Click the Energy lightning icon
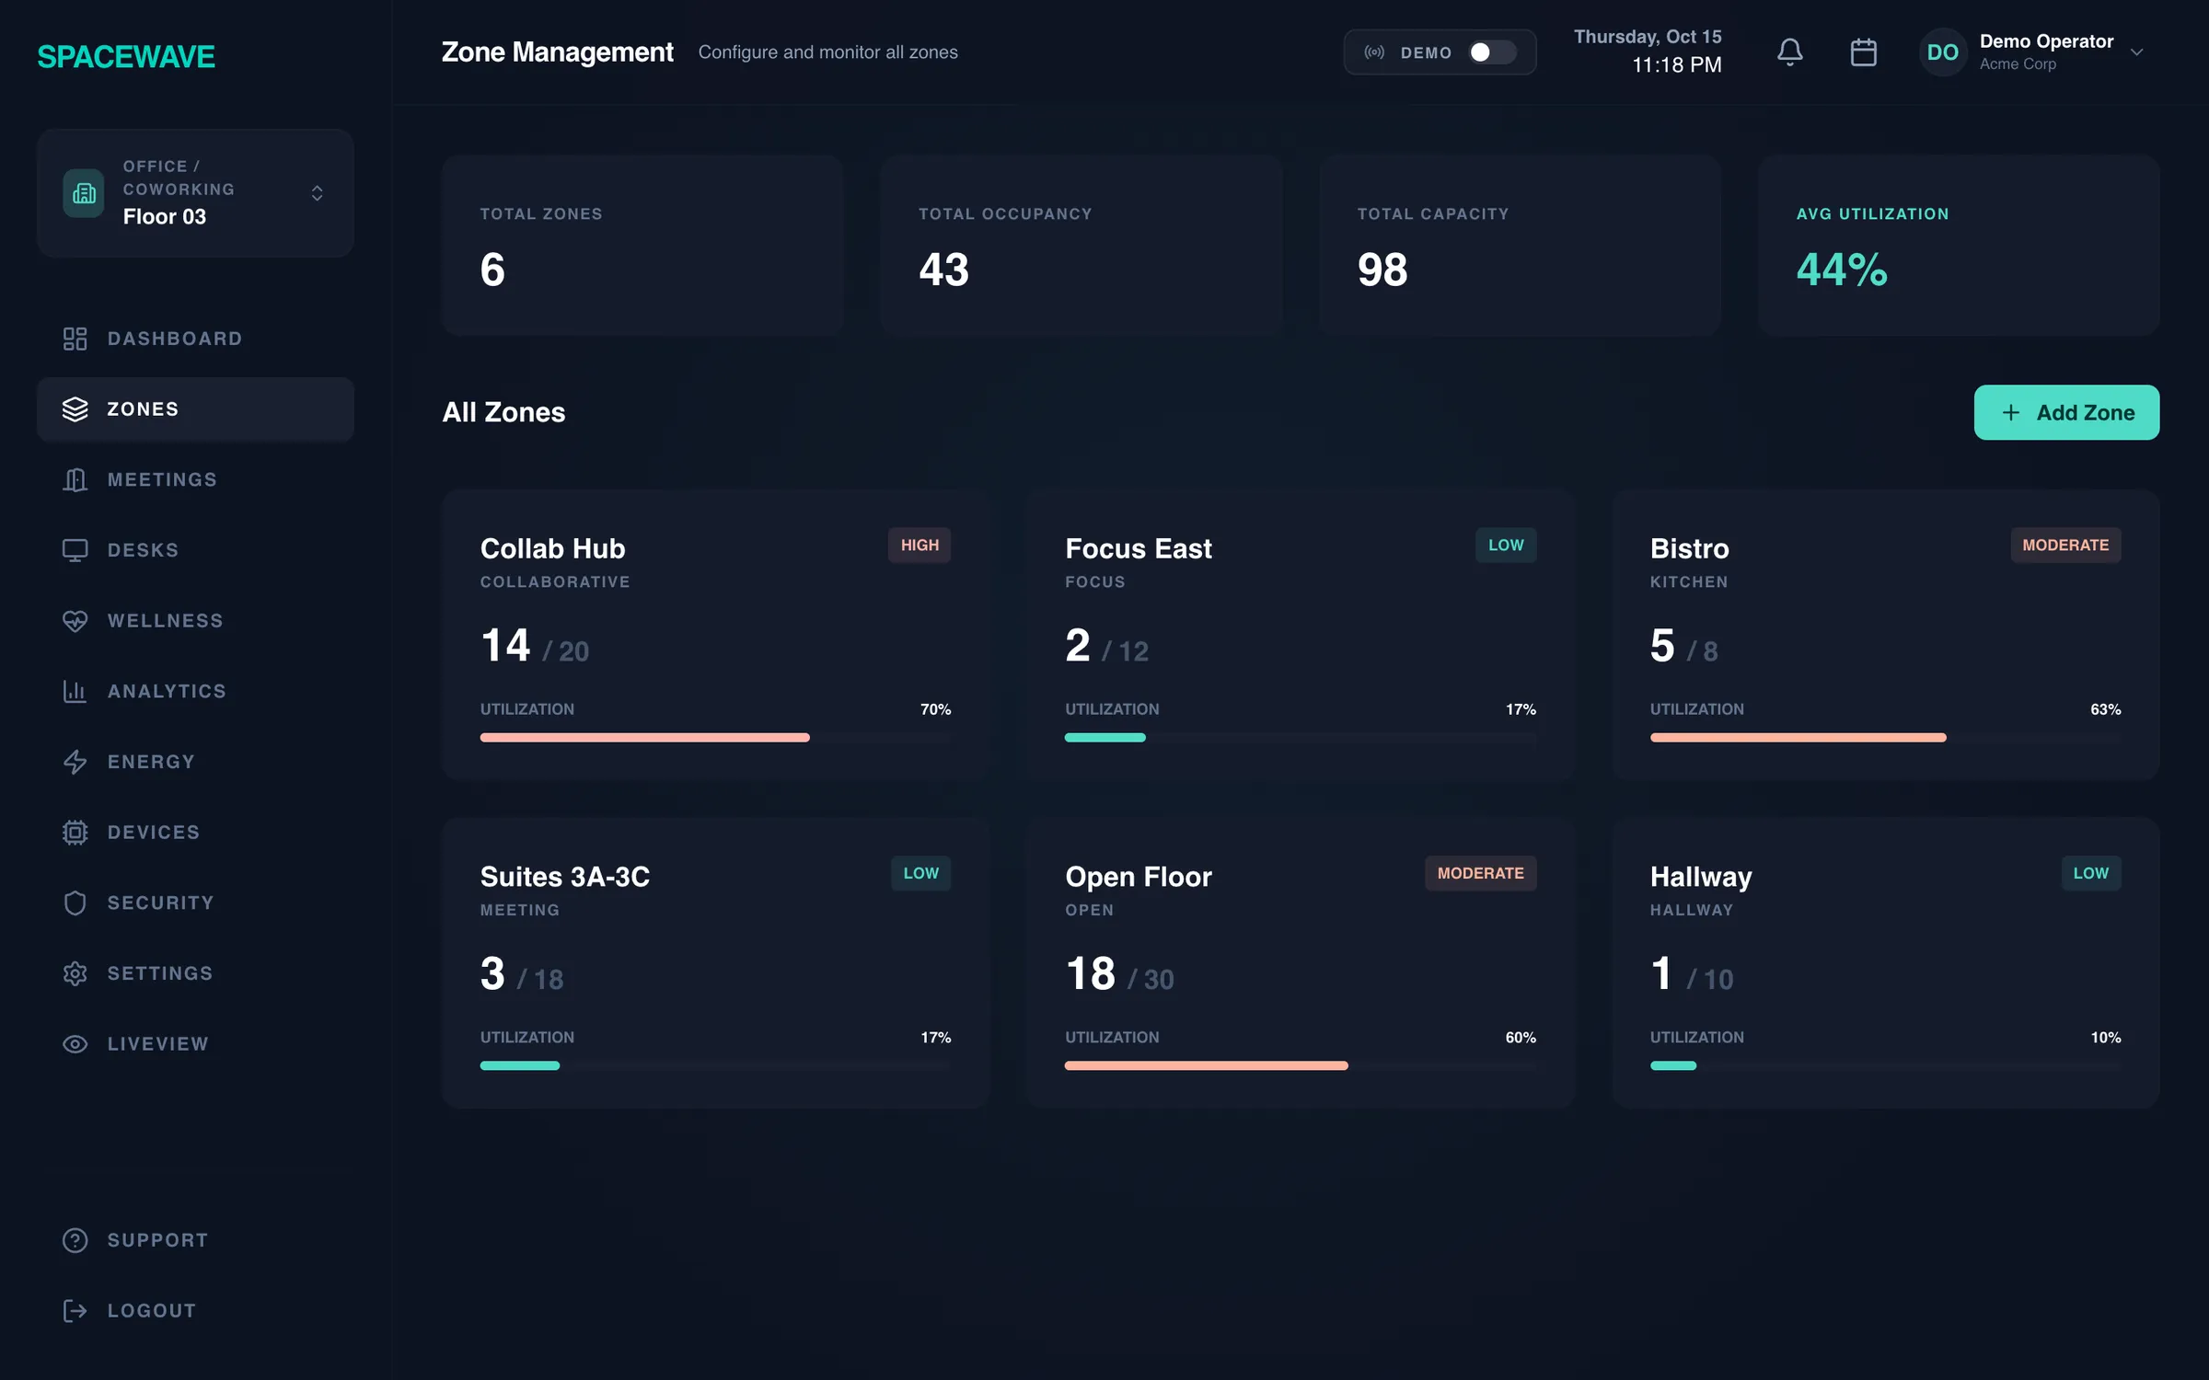The width and height of the screenshot is (2209, 1380). (75, 762)
